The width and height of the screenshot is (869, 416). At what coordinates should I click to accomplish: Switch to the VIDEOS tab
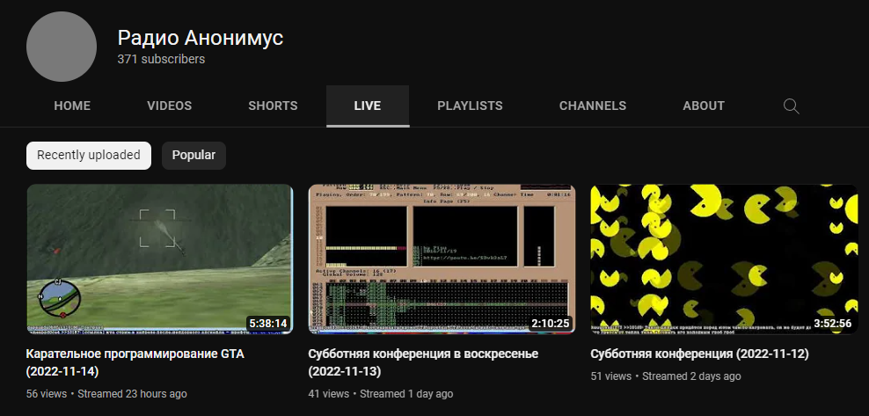[170, 106]
